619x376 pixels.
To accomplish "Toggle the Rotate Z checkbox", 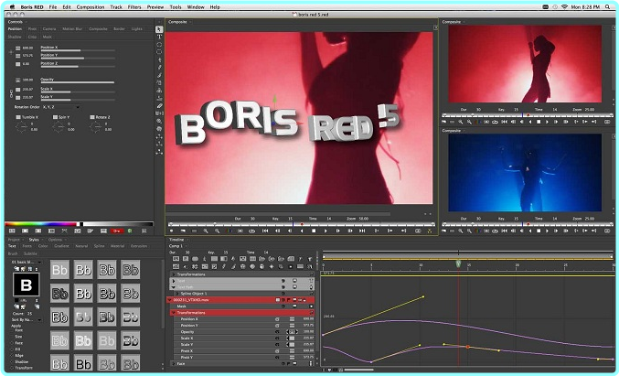I will tap(92, 117).
